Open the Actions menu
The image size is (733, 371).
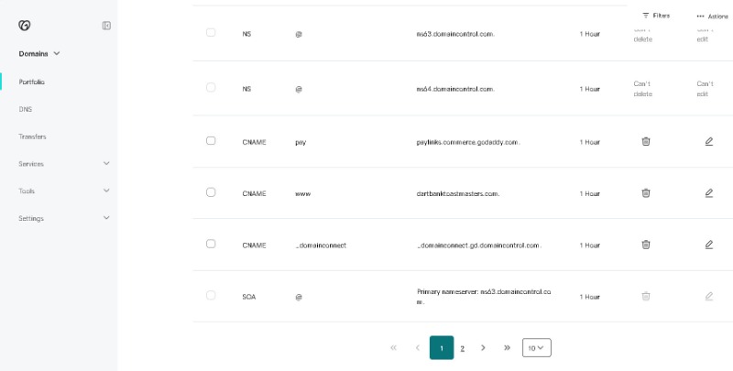coord(713,16)
